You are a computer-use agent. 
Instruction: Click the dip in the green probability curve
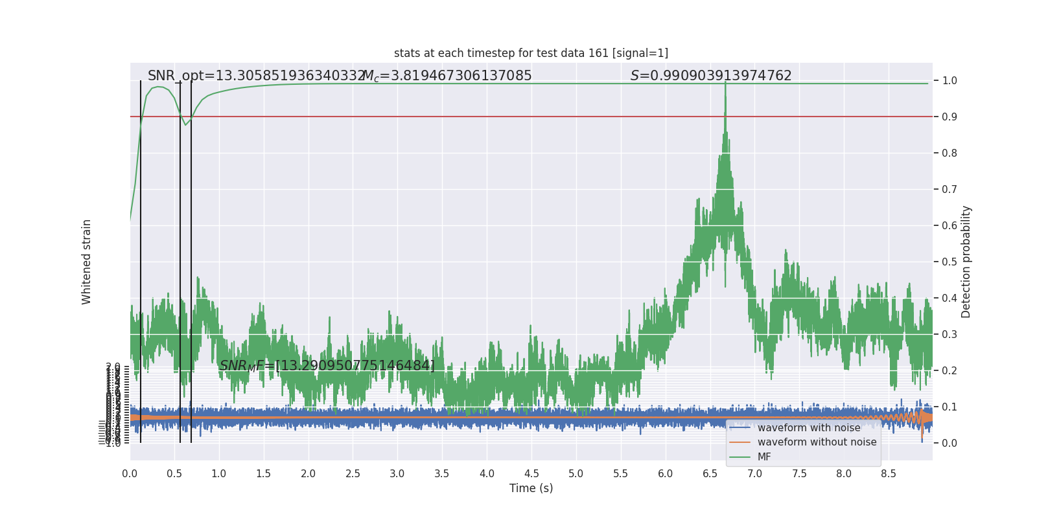[185, 124]
